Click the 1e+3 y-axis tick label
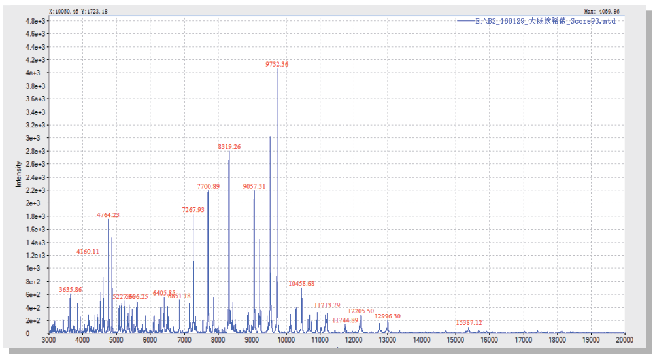 tap(33, 268)
